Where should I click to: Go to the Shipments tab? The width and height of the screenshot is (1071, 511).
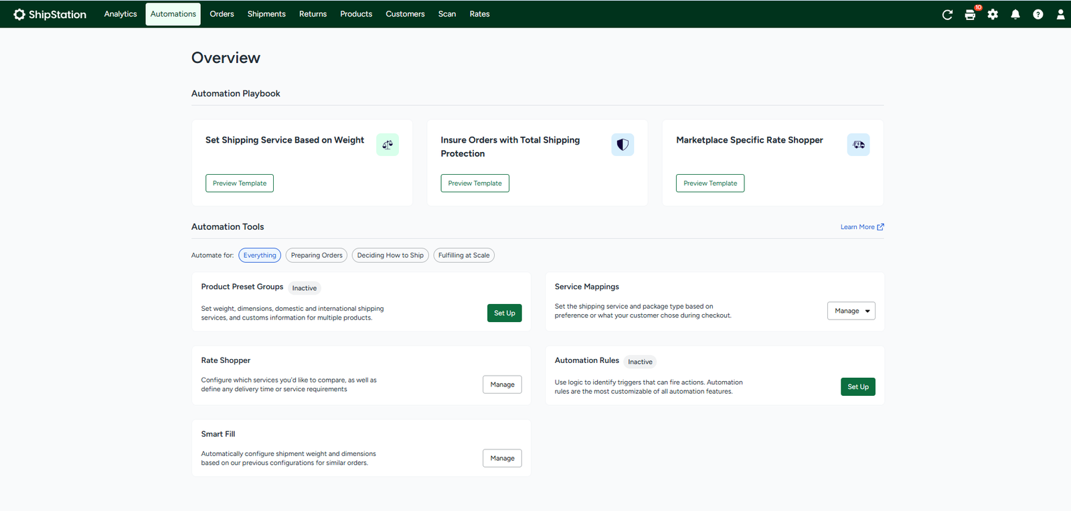point(266,14)
